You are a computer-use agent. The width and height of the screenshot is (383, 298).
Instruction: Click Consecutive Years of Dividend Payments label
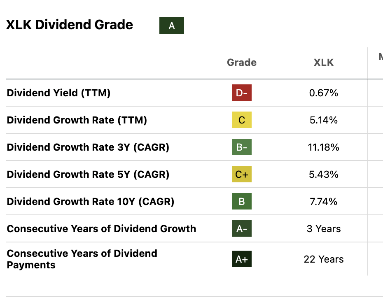(x=82, y=259)
